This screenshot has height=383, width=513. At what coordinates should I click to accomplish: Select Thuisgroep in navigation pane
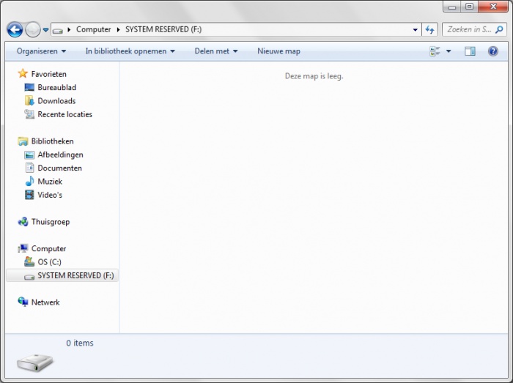(51, 222)
